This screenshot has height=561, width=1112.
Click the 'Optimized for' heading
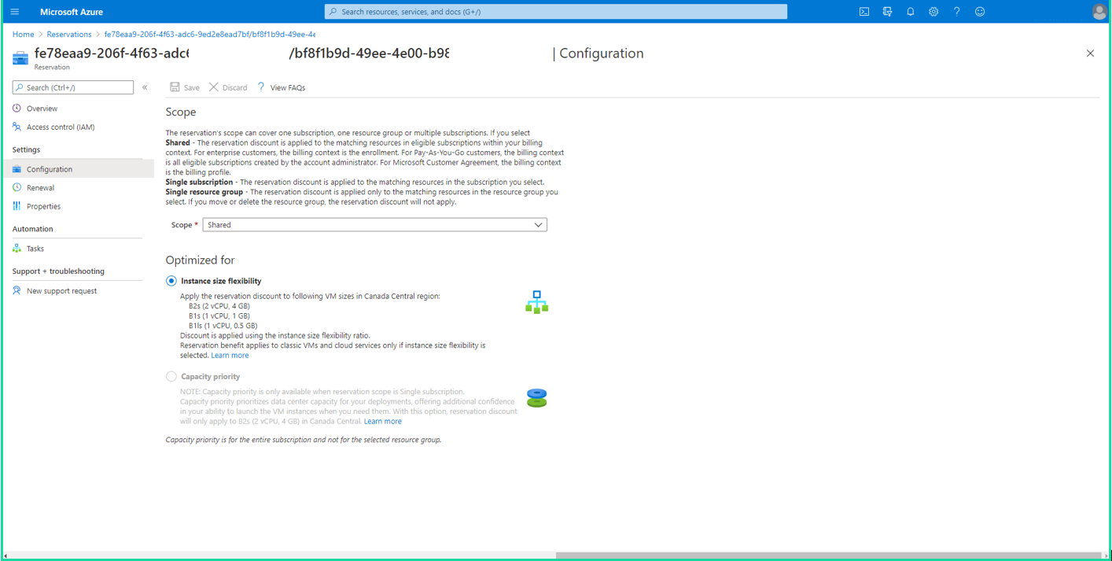[200, 260]
